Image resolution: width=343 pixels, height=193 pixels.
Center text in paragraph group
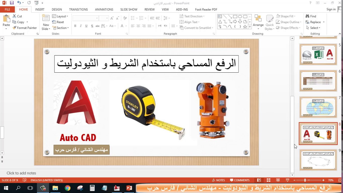click(138, 26)
